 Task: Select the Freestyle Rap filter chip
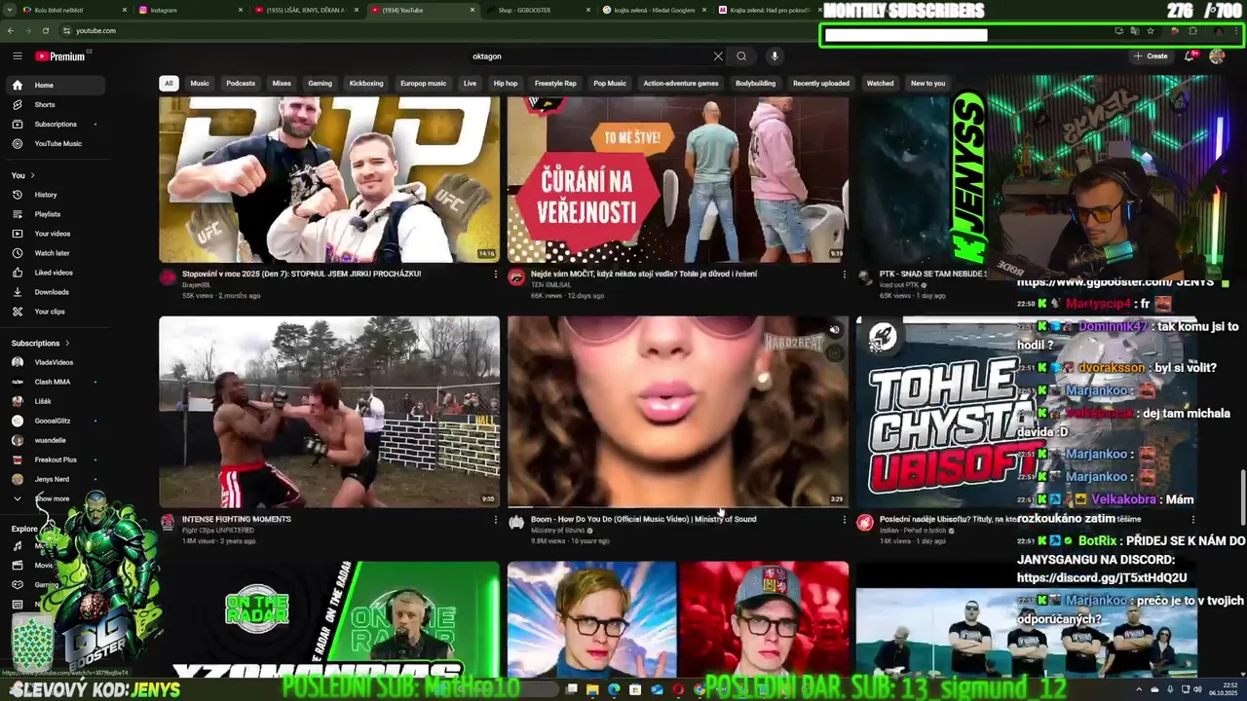click(x=555, y=84)
